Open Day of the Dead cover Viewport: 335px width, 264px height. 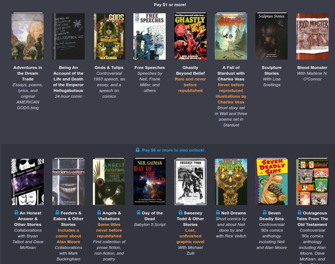(150, 182)
